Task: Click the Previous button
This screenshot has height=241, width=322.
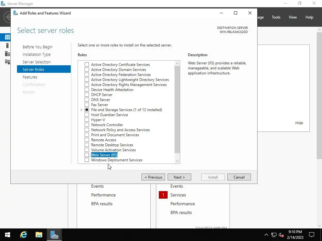Action: (153, 177)
